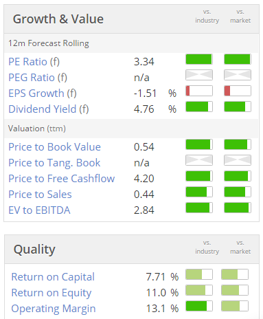Click Dividend Yield vs. market bar

238,107
